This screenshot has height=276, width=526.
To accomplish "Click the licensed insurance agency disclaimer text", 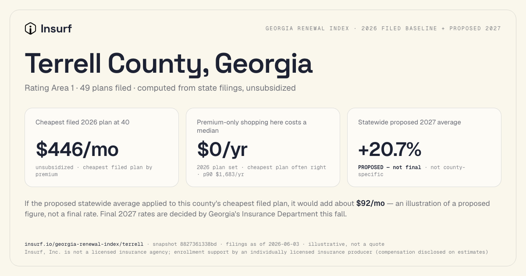I will [256, 252].
